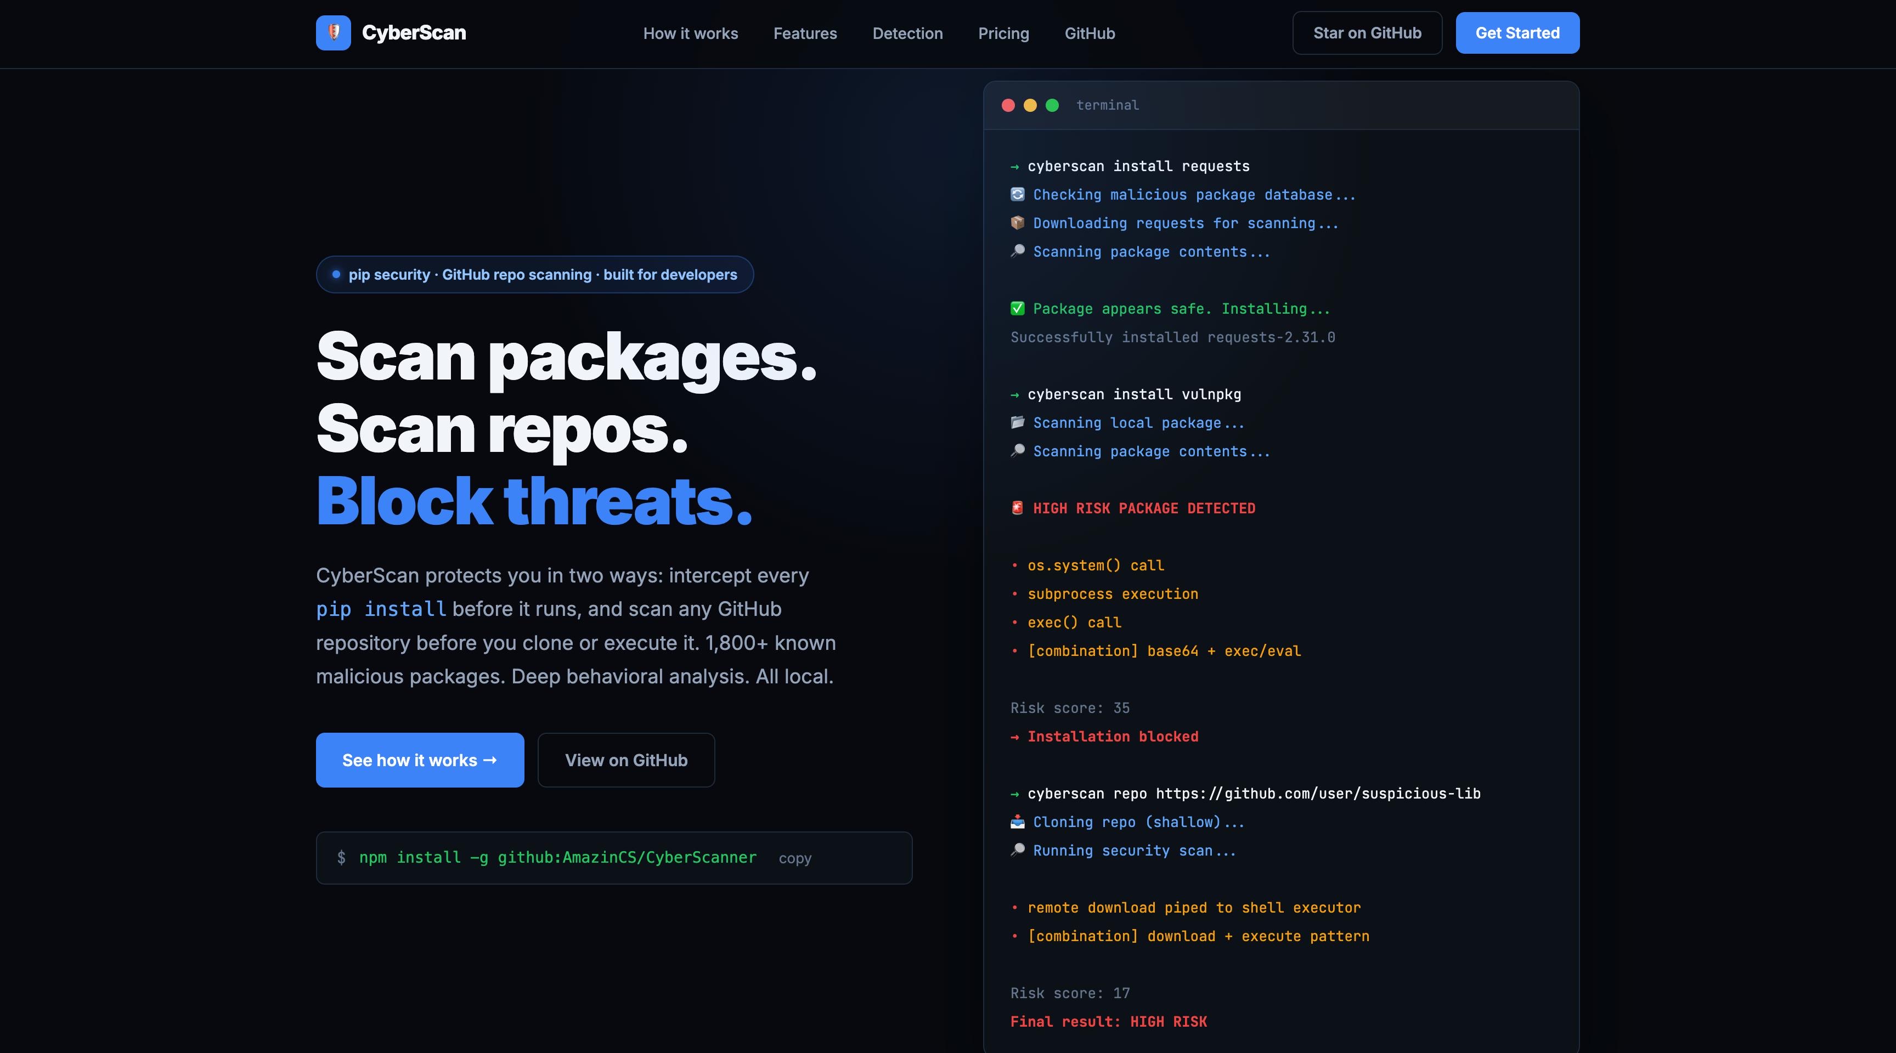Click the red terminal window dot
Viewport: 1896px width, 1053px height.
point(1008,105)
